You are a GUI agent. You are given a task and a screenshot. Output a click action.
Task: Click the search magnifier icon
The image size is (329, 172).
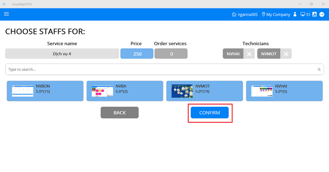click(319, 69)
